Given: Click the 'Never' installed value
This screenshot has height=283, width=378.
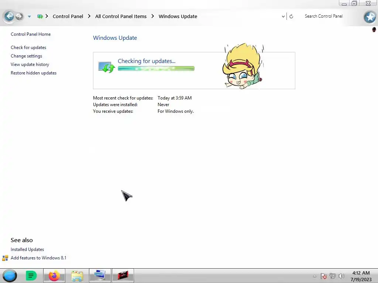Looking at the screenshot, I should tap(163, 105).
